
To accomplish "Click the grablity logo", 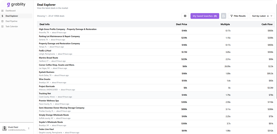I will click(x=17, y=4).
